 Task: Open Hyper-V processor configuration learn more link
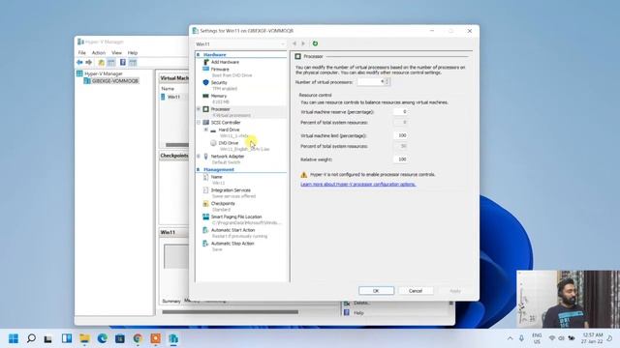(357, 185)
